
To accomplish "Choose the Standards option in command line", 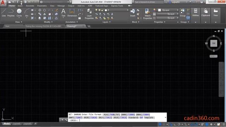I will tap(133, 117).
